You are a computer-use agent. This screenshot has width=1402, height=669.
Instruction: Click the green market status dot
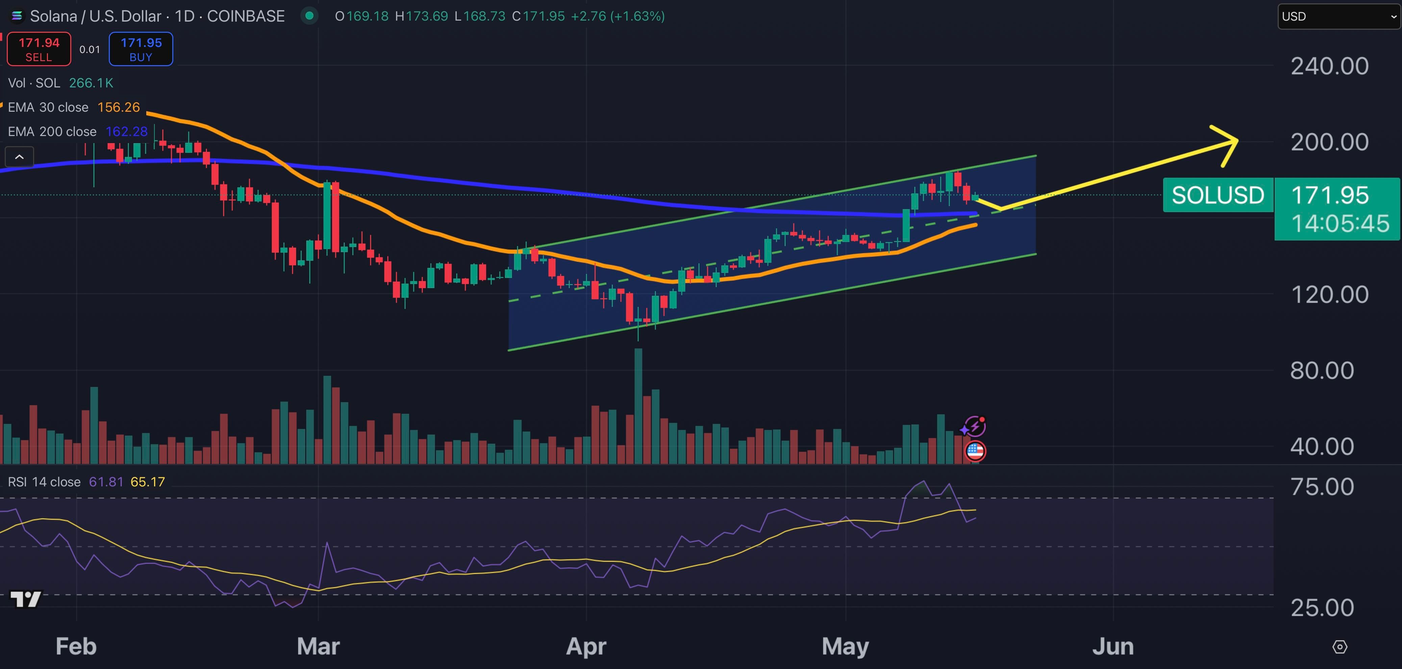point(309,16)
